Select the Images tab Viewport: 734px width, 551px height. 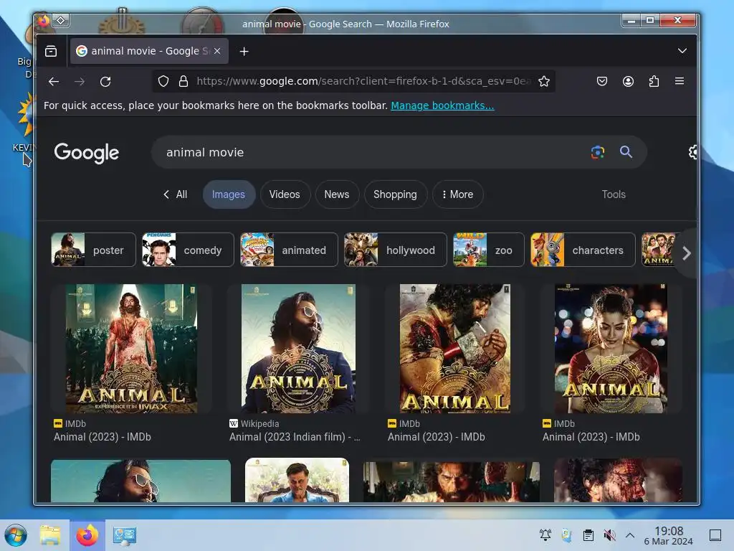pyautogui.click(x=229, y=194)
